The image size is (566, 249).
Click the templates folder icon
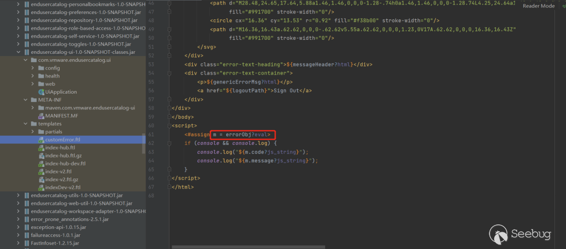34,123
